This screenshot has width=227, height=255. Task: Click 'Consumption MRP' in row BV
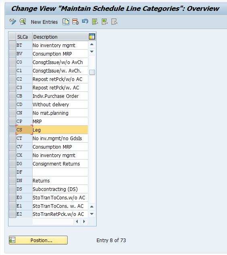[x=60, y=54]
